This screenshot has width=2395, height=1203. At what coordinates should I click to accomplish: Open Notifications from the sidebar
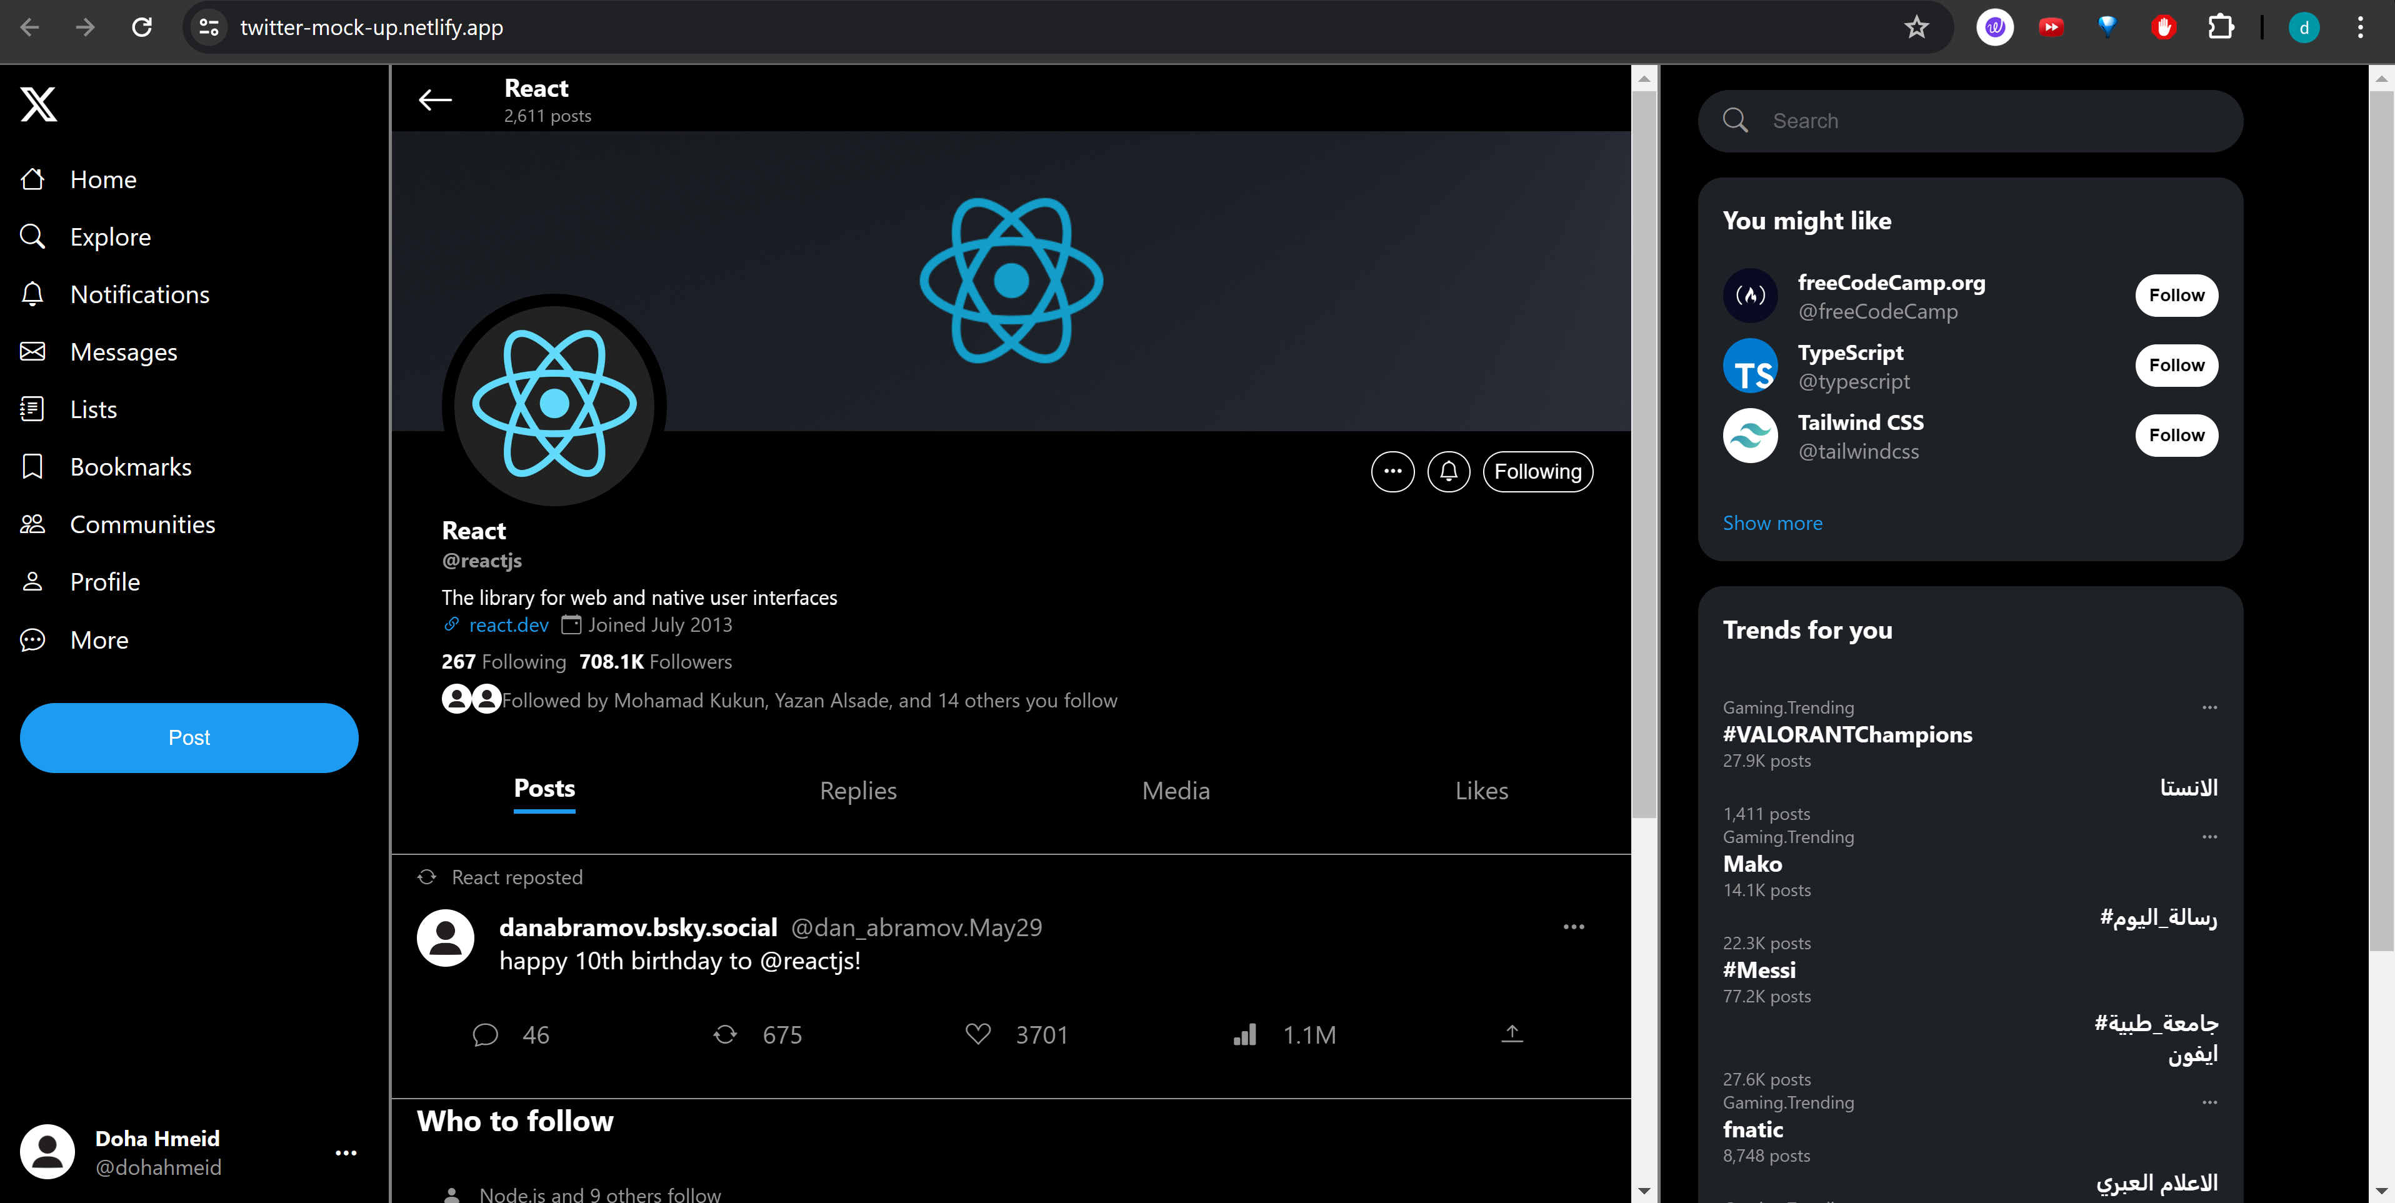tap(139, 294)
